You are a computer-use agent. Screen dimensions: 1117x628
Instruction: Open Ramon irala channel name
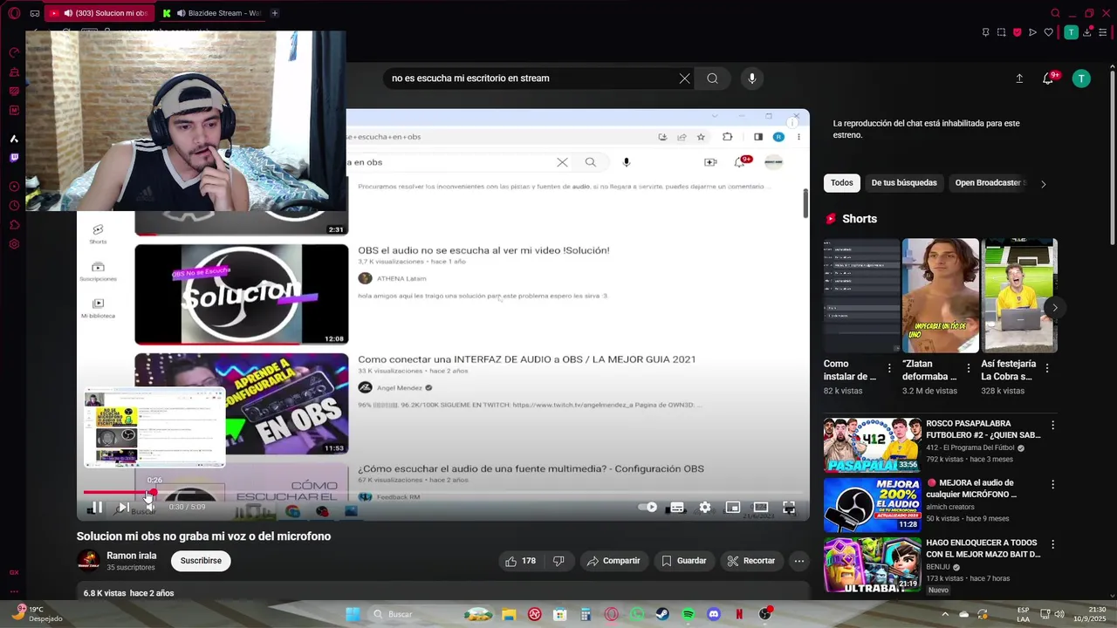pos(132,556)
